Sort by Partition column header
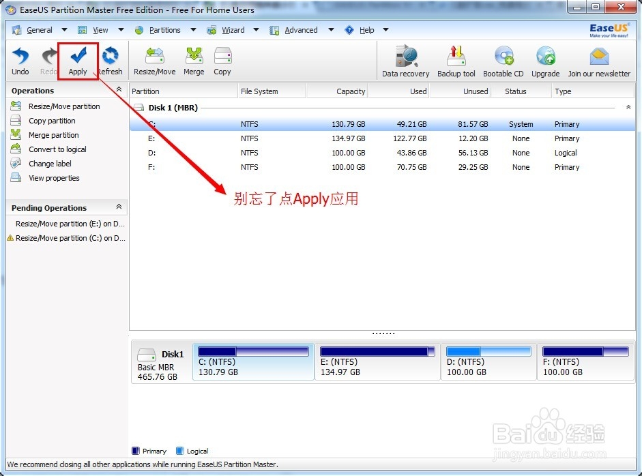Image resolution: width=642 pixels, height=476 pixels. point(184,91)
